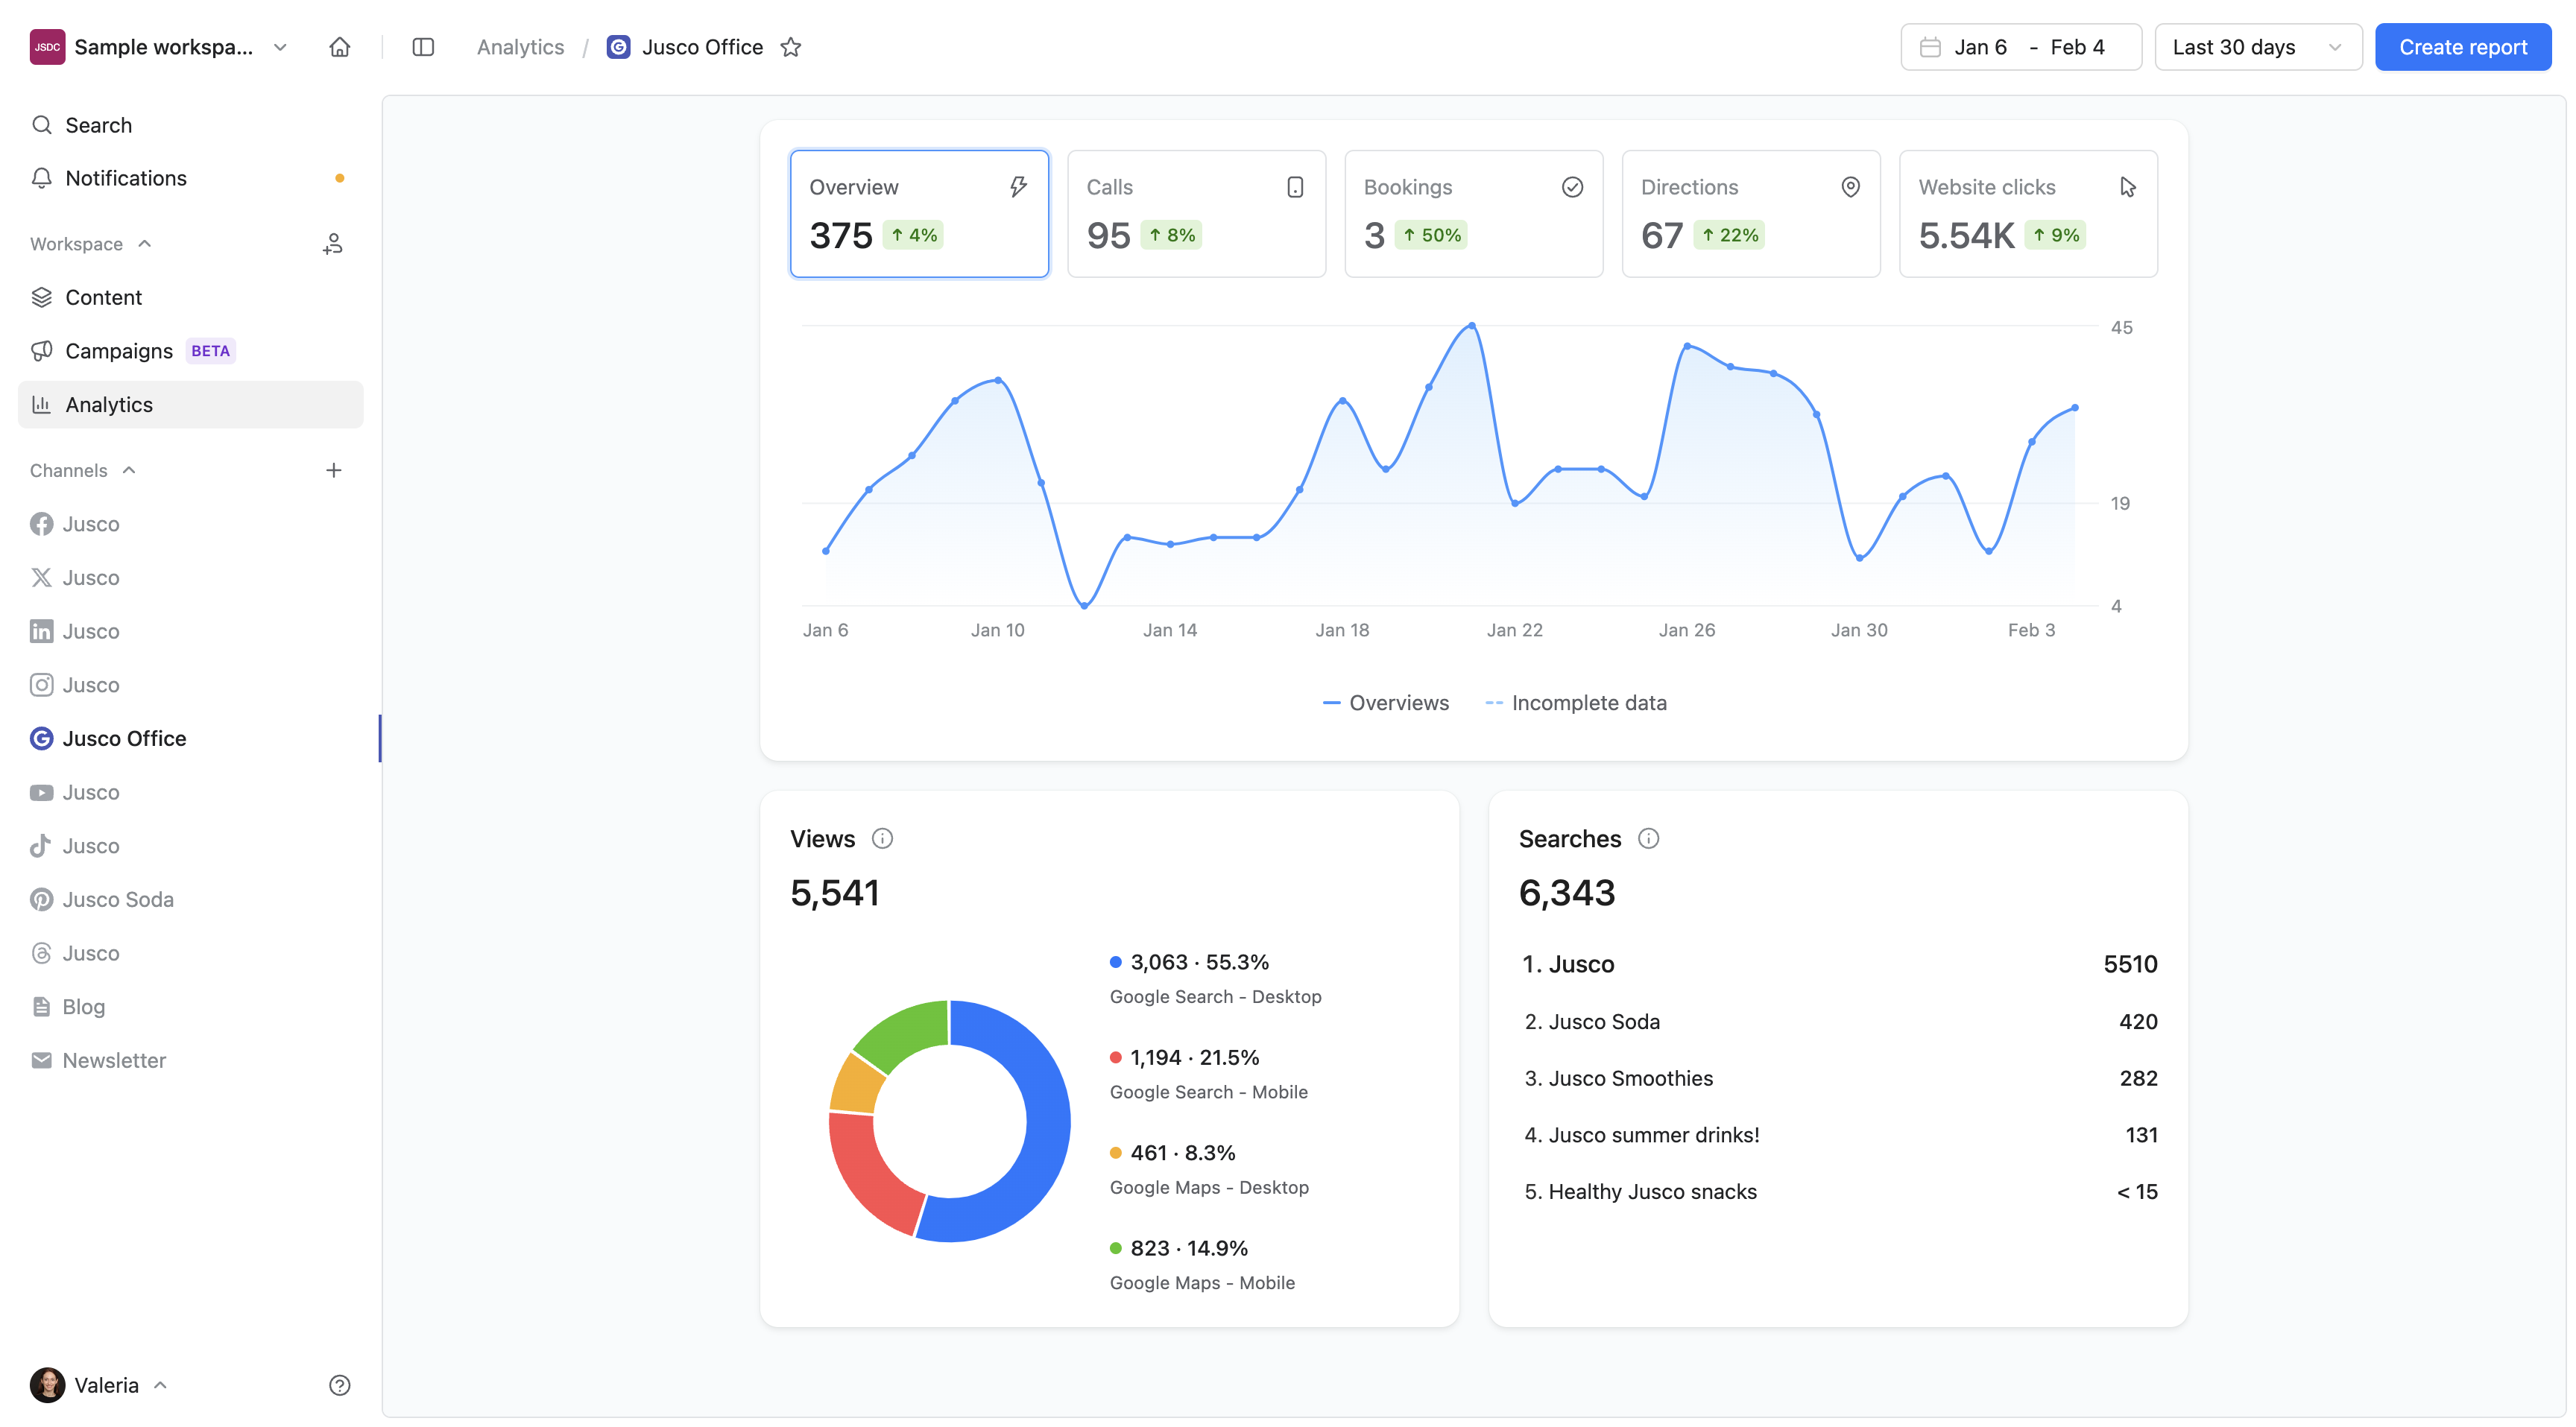Open the Jusco Soda Pinterest channel
The image size is (2576, 1427).
point(117,899)
